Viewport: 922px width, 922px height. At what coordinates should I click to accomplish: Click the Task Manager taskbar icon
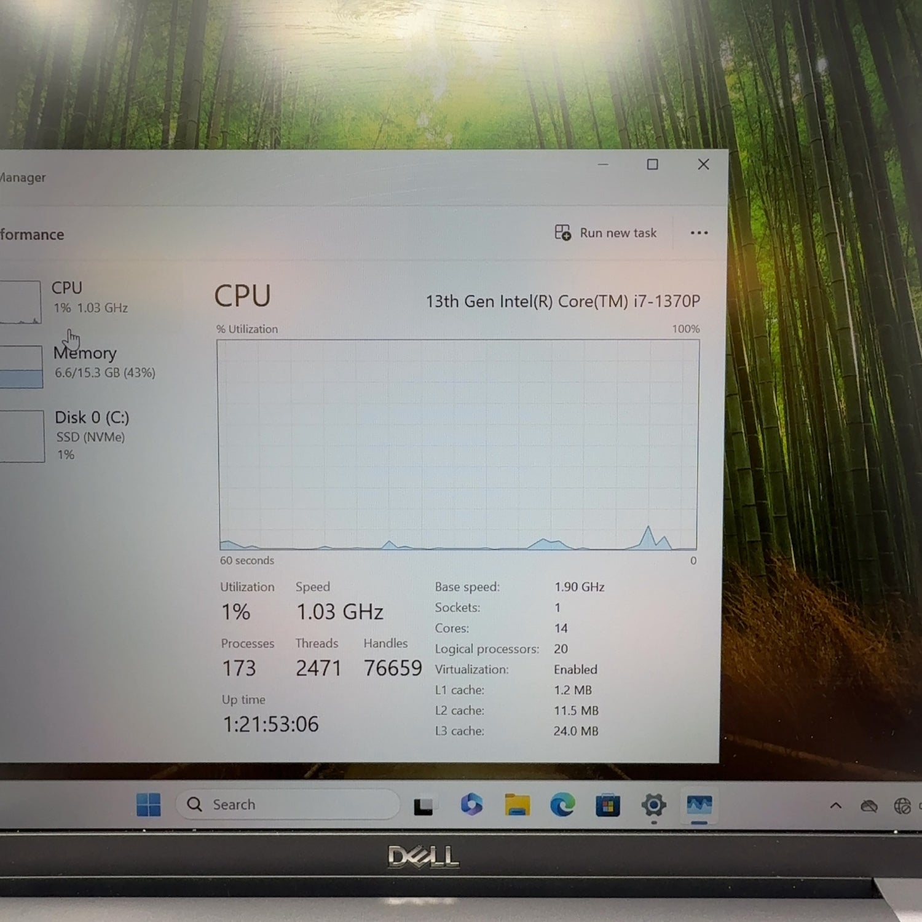click(699, 805)
